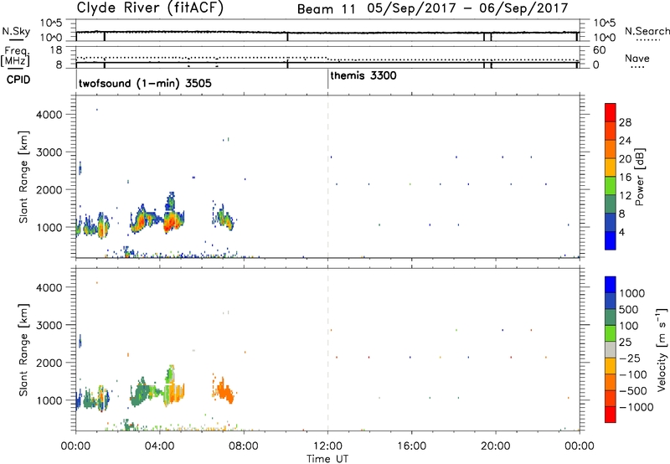The width and height of the screenshot is (670, 464).
Task: Click the 'Clyde River (fitACF)' title
Action: (x=150, y=8)
